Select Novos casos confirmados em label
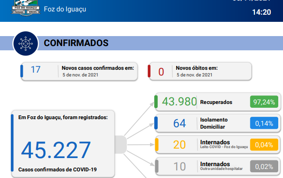 point(98,68)
